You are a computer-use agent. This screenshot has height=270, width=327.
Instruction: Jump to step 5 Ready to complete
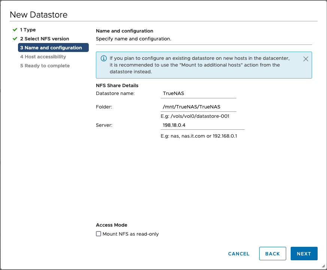[45, 65]
